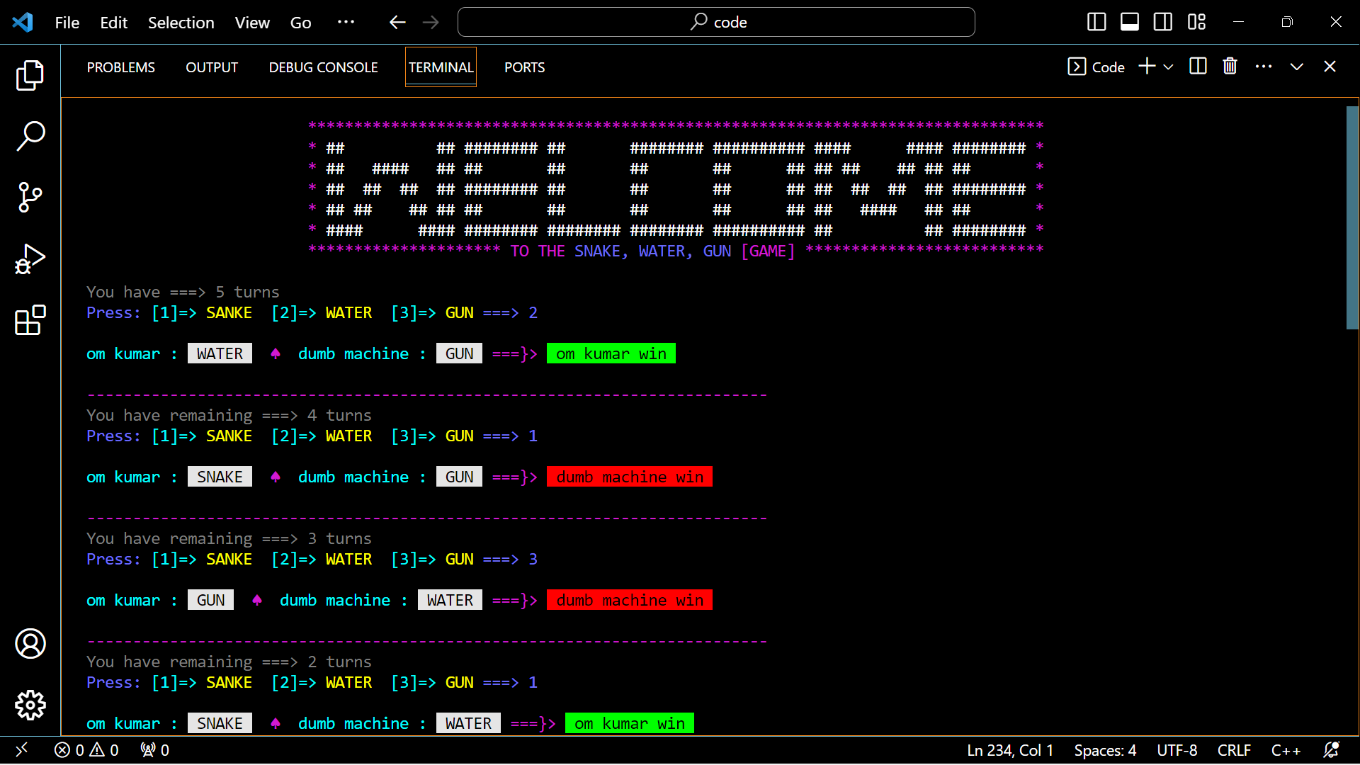1360x765 pixels.
Task: Change encoding via UTF-8
Action: 1177,750
